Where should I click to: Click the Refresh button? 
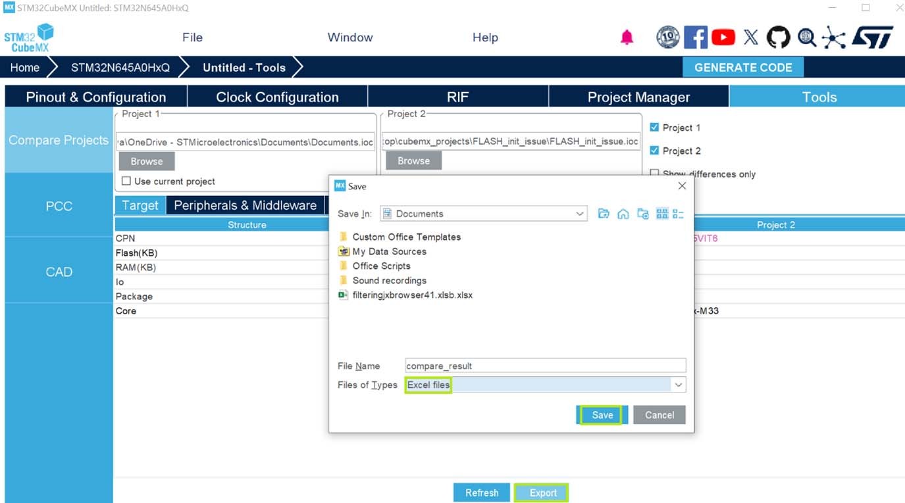(x=482, y=492)
